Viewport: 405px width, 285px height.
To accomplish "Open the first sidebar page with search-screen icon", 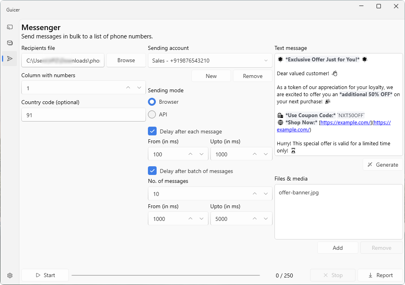I will click(x=10, y=27).
